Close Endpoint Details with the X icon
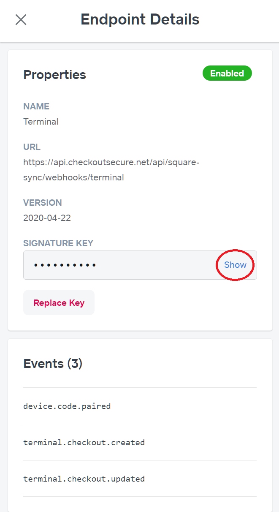Viewport: 279px width, 512px height. pyautogui.click(x=21, y=19)
